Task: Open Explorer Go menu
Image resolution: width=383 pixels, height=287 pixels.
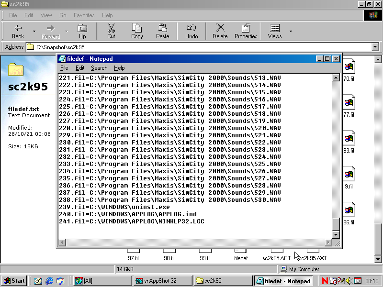Action: click(63, 15)
